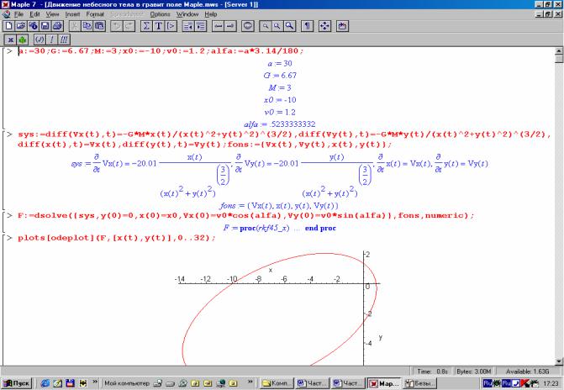
Task: Open the File menu
Action: click(18, 14)
